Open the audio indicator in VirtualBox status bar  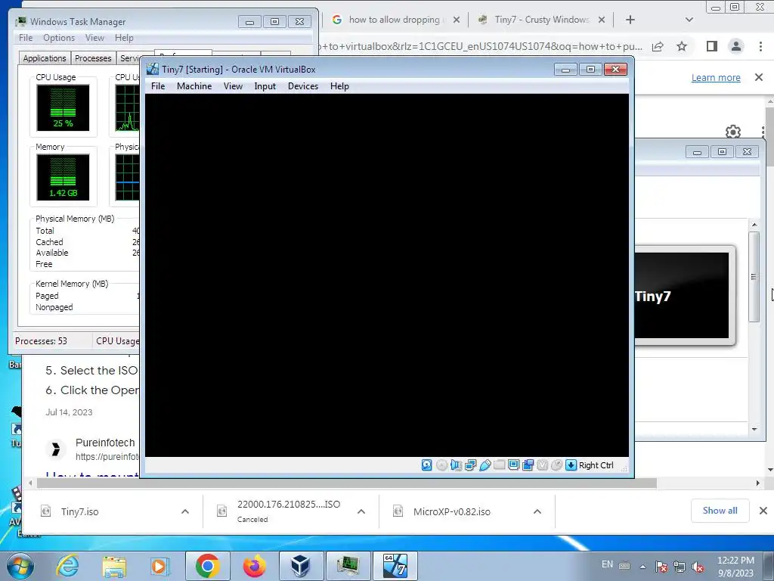pos(456,465)
